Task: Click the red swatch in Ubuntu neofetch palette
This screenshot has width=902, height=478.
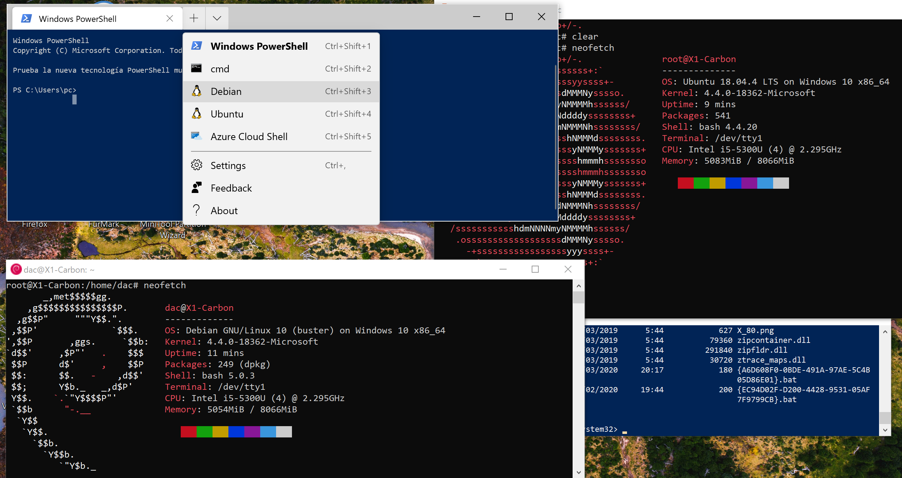Action: 685,183
